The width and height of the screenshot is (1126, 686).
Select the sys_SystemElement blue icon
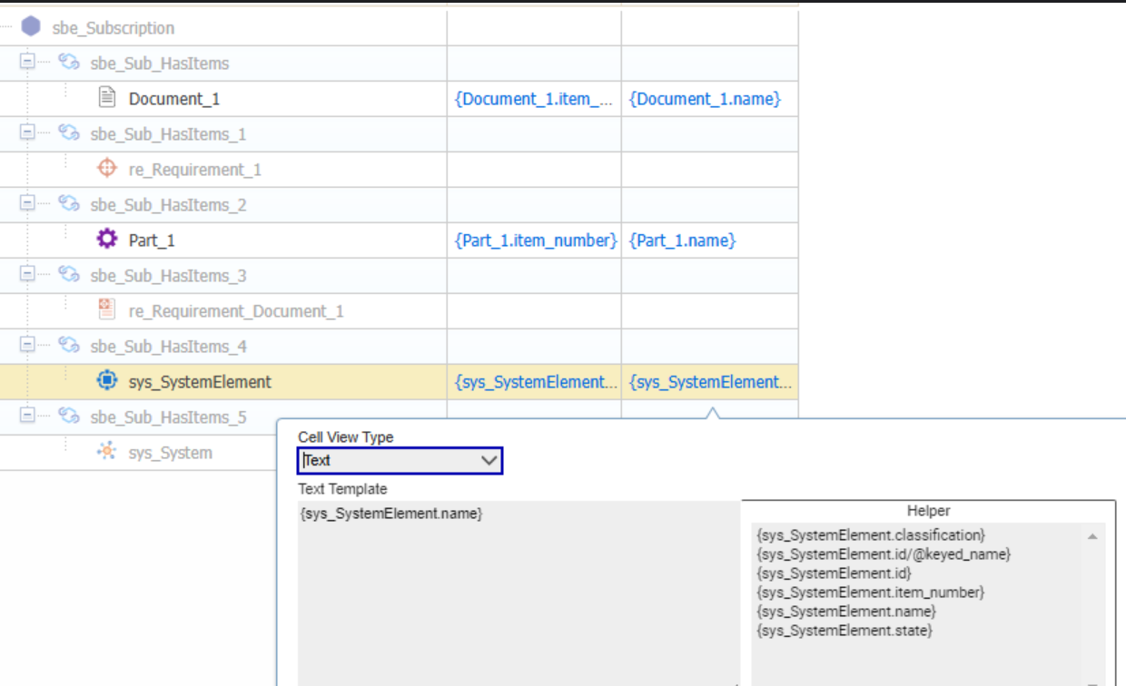(107, 381)
